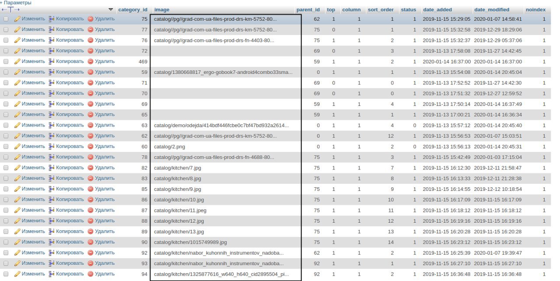Sort by the top column header
Image resolution: width=560 pixels, height=281 pixels.
pyautogui.click(x=331, y=10)
